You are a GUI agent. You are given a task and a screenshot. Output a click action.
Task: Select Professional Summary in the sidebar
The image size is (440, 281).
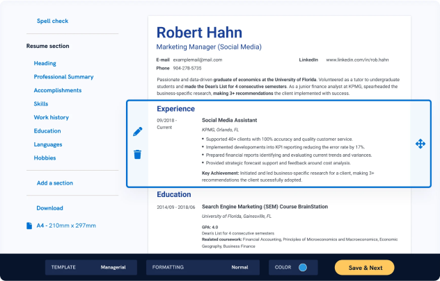point(63,77)
